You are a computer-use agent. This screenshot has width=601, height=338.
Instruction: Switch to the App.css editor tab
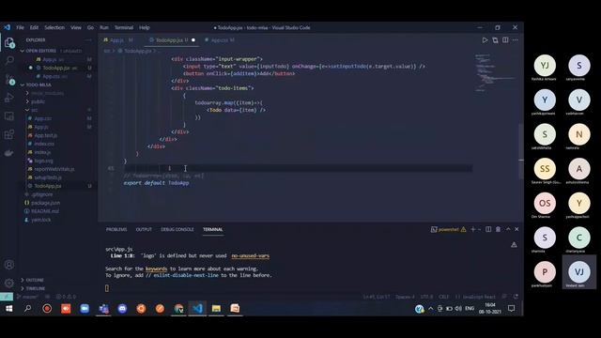point(219,39)
